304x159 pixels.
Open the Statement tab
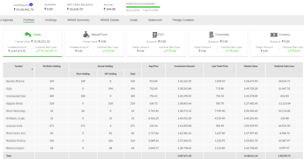tap(155, 20)
